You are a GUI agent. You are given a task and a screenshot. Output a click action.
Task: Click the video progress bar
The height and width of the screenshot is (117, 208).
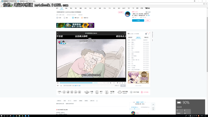pyautogui.click(x=81, y=83)
